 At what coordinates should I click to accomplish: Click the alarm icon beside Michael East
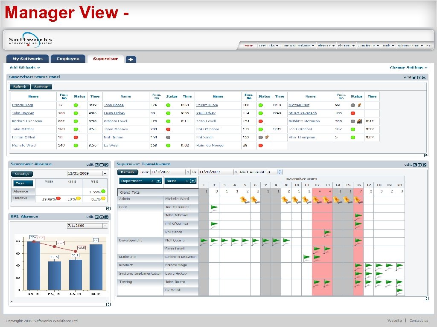click(360, 105)
